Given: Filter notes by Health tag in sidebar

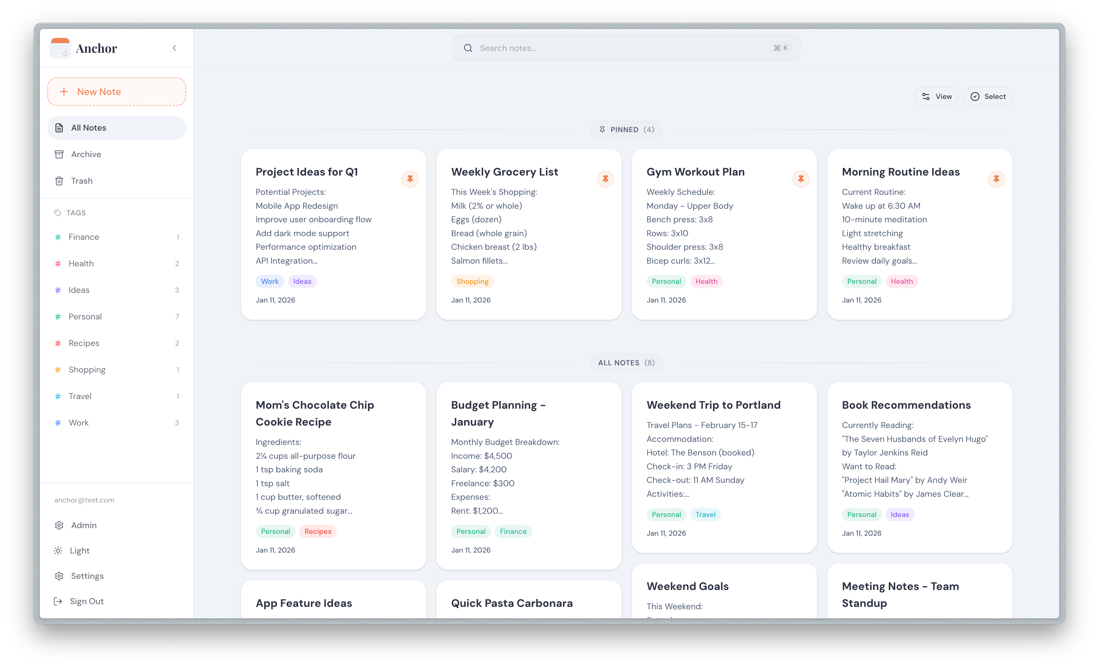Looking at the screenshot, I should [x=116, y=264].
